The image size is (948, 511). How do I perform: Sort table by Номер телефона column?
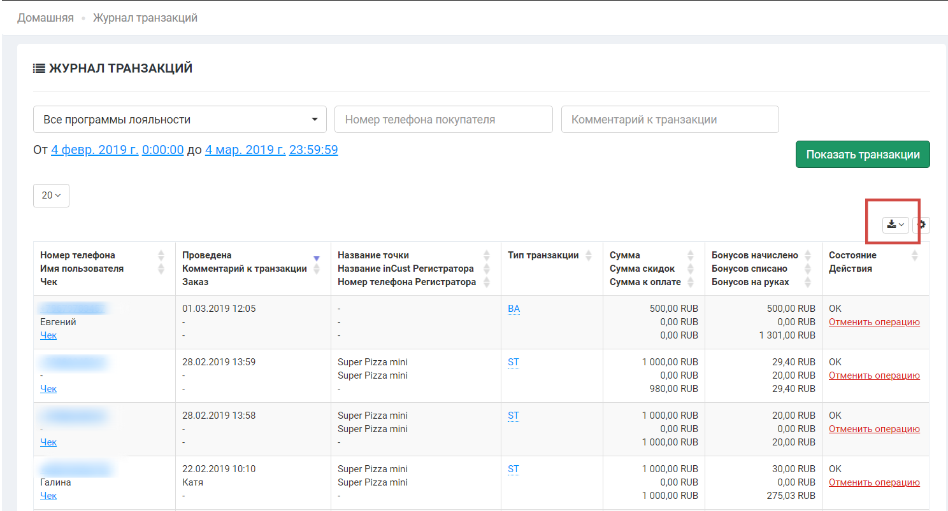pos(161,255)
